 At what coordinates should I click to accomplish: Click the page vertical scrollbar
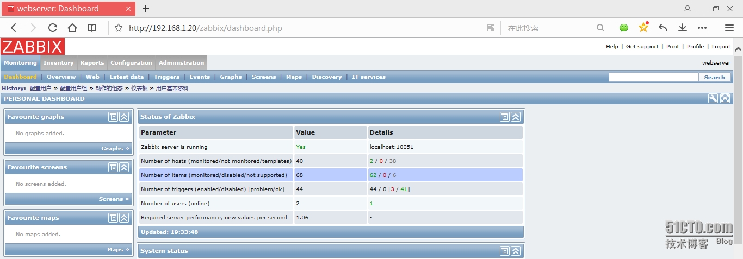pyautogui.click(x=738, y=149)
